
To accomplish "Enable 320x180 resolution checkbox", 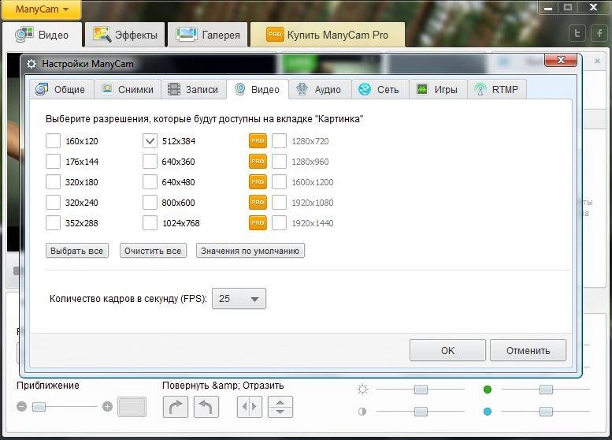I will coord(53,181).
